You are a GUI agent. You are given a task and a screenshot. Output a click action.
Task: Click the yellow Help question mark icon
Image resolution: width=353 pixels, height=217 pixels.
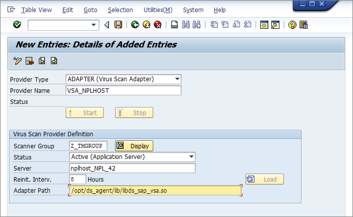tap(292, 25)
